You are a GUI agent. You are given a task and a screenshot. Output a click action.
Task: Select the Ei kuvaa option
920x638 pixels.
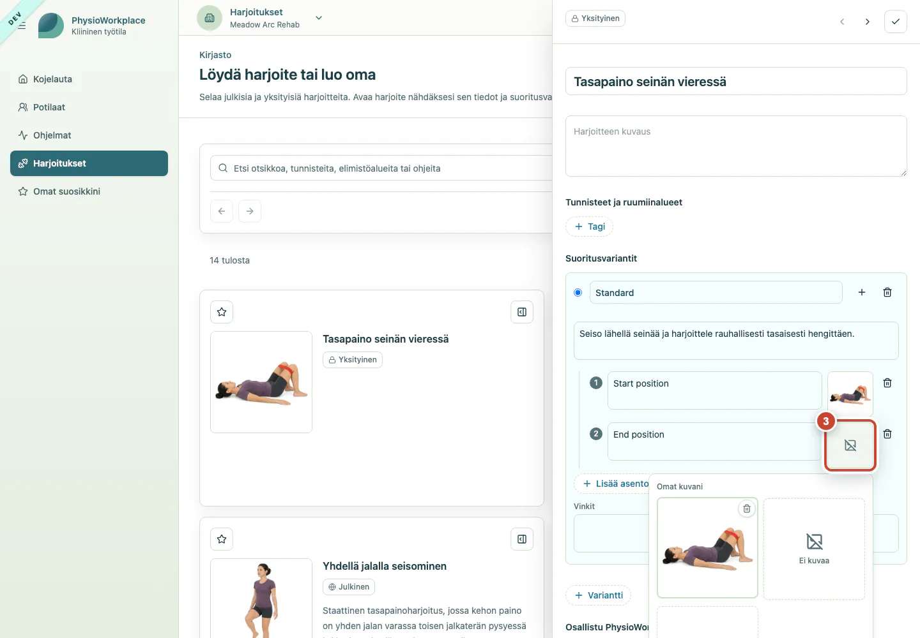[x=814, y=549]
